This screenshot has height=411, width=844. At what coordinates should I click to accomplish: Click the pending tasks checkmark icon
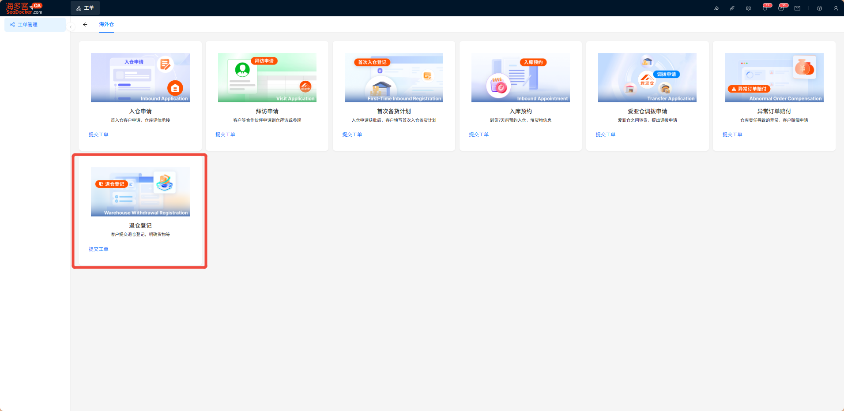pyautogui.click(x=781, y=8)
